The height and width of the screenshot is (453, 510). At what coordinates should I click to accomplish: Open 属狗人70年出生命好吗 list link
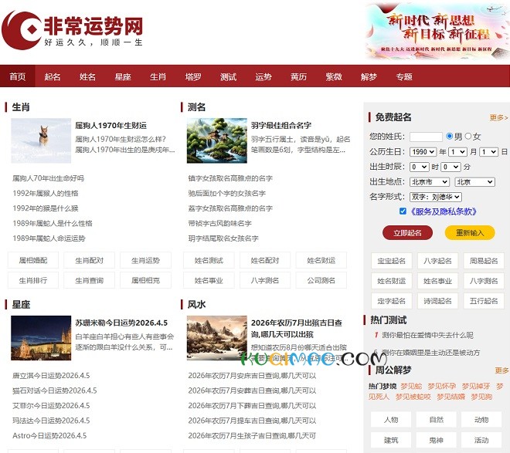click(x=49, y=178)
